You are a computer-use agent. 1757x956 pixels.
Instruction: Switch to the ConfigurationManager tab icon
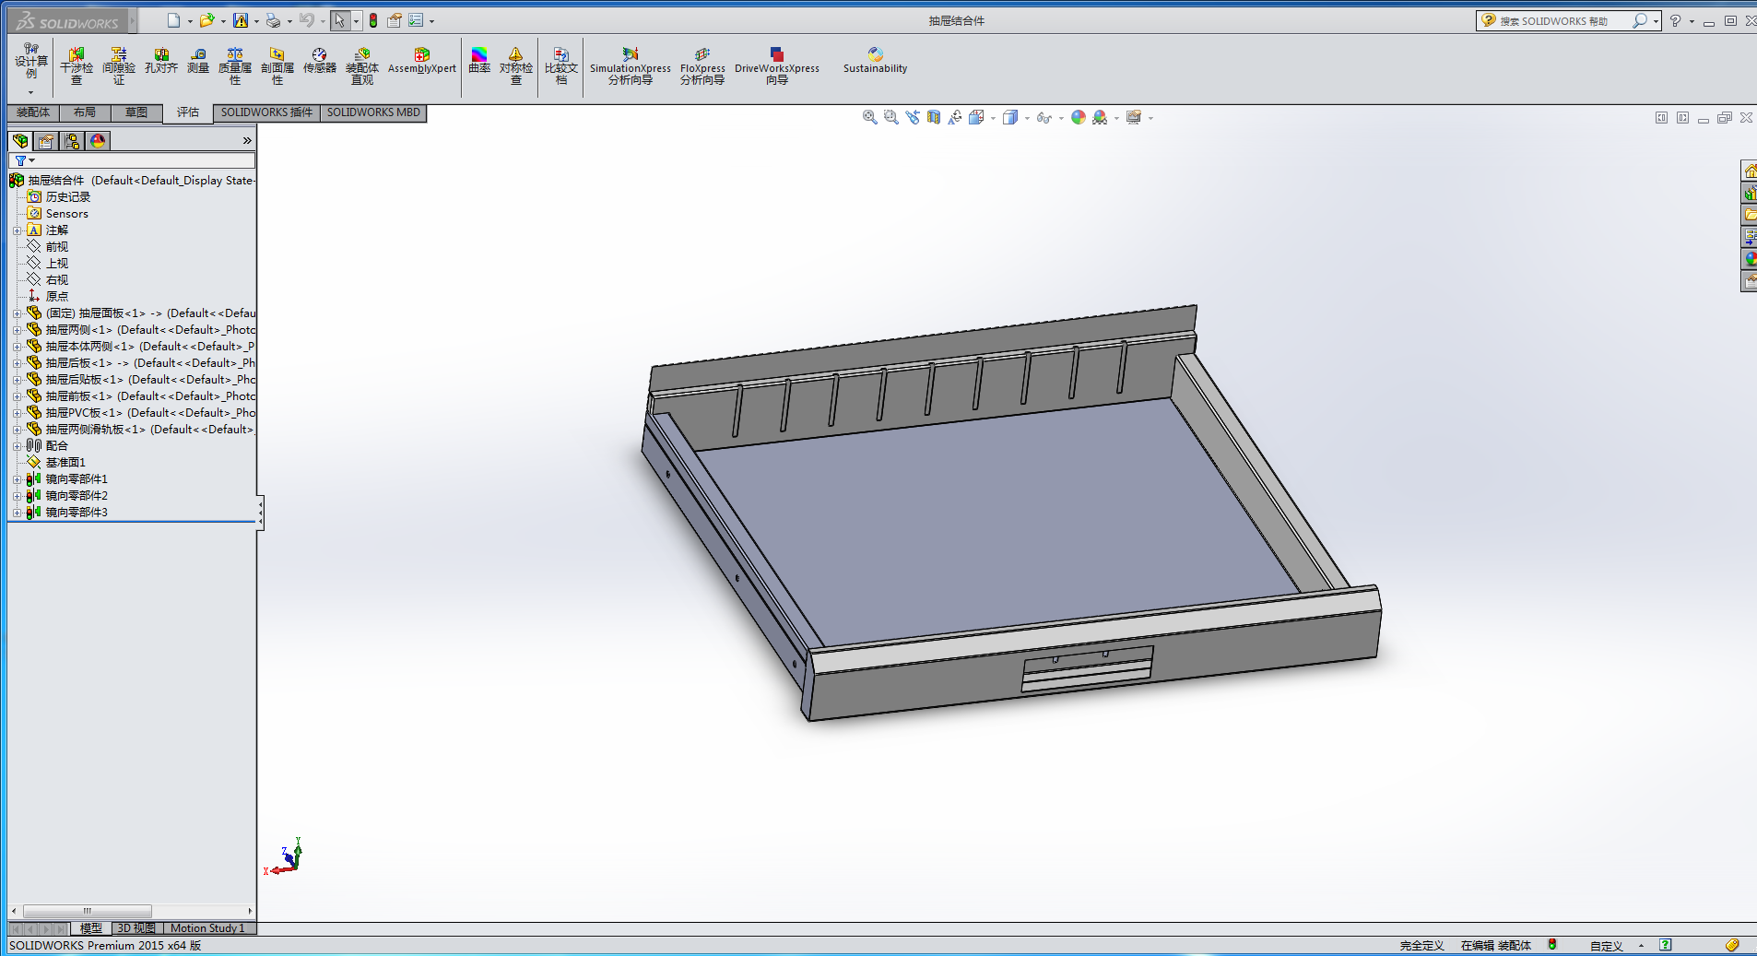tap(72, 141)
